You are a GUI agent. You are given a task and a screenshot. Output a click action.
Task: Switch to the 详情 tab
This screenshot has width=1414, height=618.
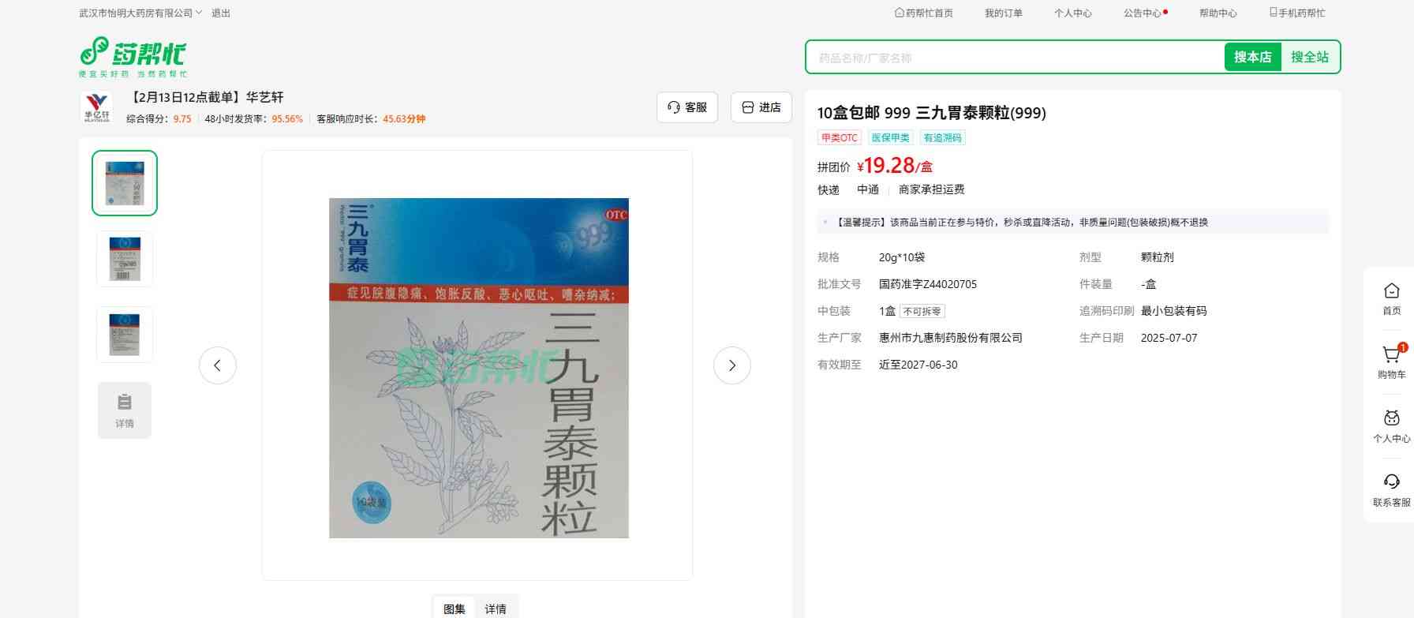pos(496,609)
